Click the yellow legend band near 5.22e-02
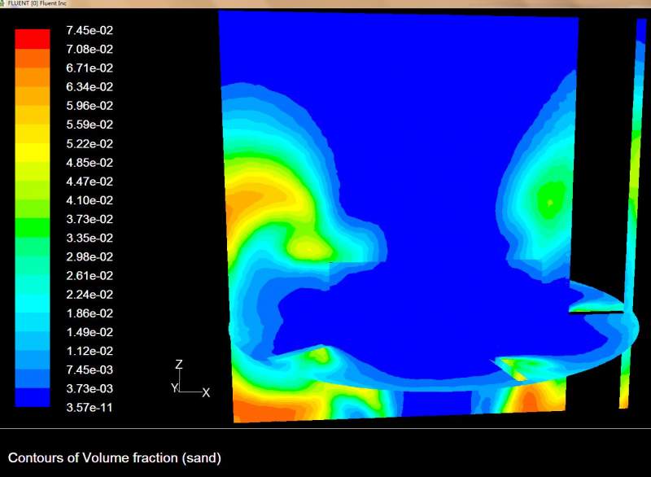 click(33, 152)
